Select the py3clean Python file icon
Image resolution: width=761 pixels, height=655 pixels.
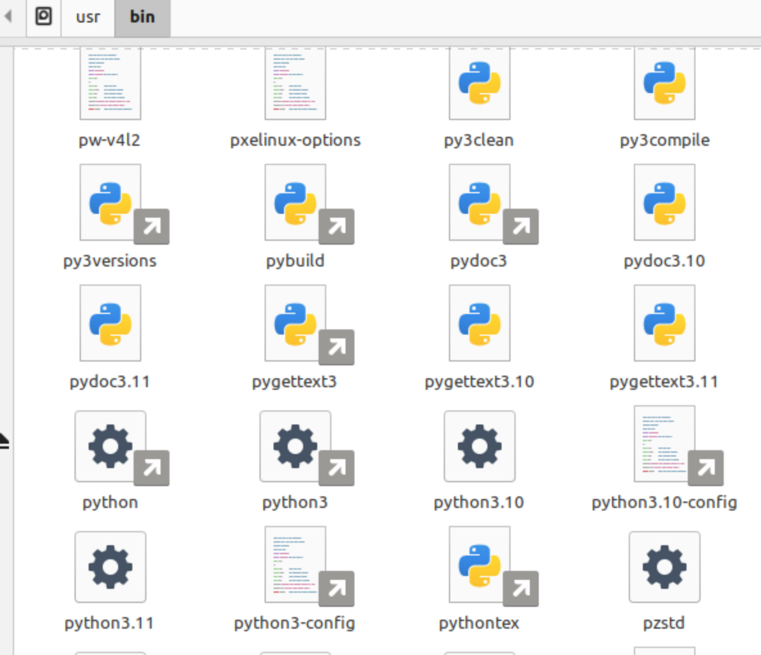point(480,83)
